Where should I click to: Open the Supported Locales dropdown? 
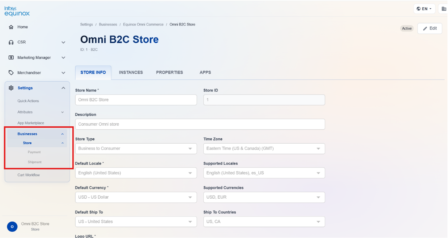point(264,173)
